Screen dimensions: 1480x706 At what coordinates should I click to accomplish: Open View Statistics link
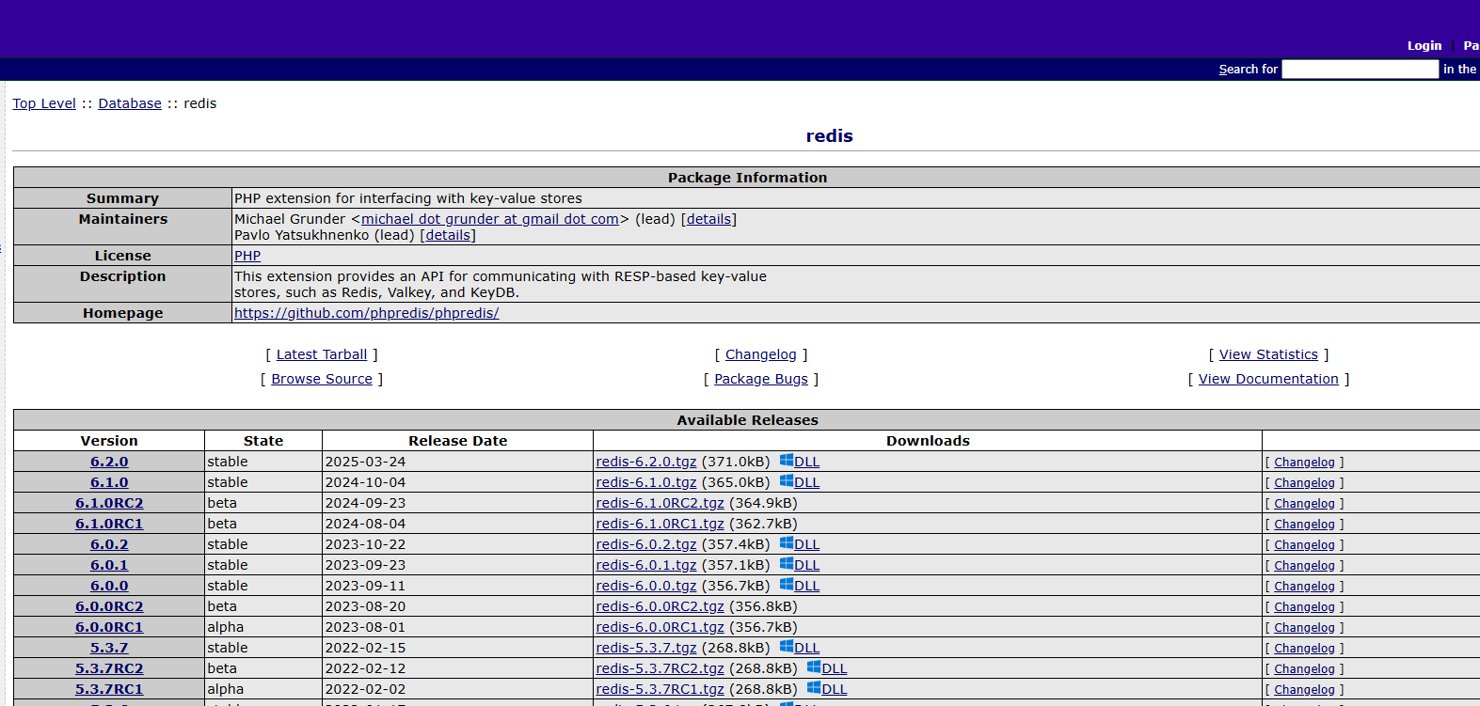pos(1268,354)
